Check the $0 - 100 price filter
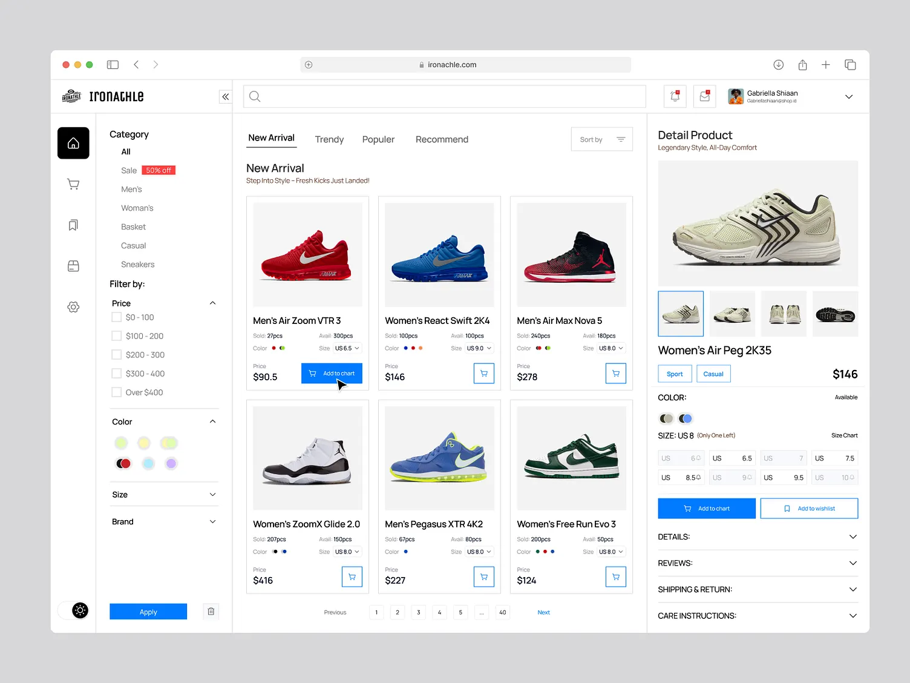 coord(117,317)
